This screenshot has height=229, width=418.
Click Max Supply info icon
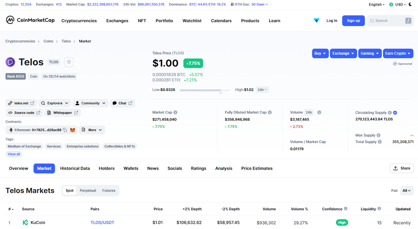(x=378, y=135)
